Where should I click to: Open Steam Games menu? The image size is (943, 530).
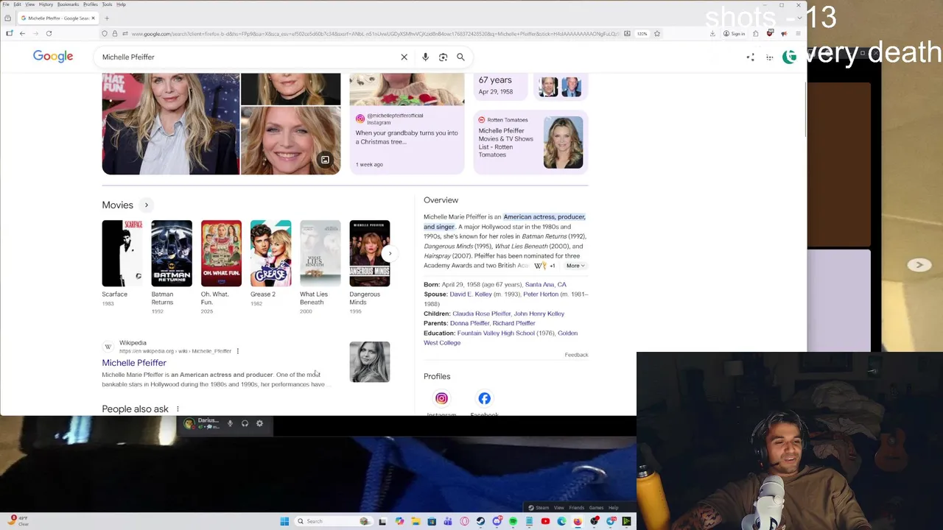click(x=596, y=508)
